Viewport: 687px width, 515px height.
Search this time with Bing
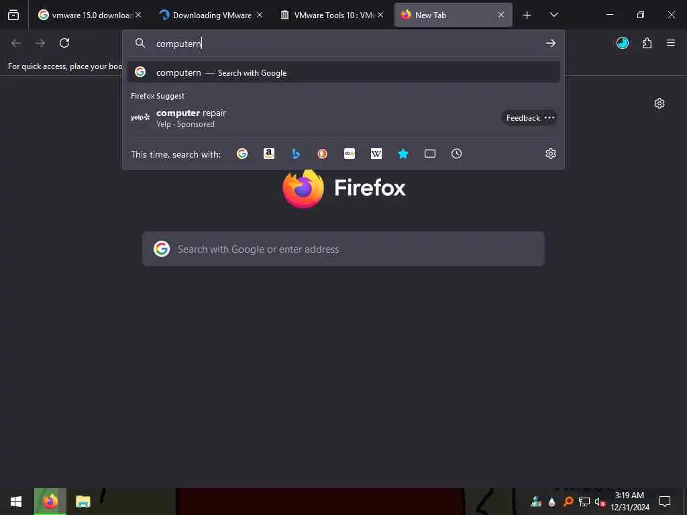(296, 154)
